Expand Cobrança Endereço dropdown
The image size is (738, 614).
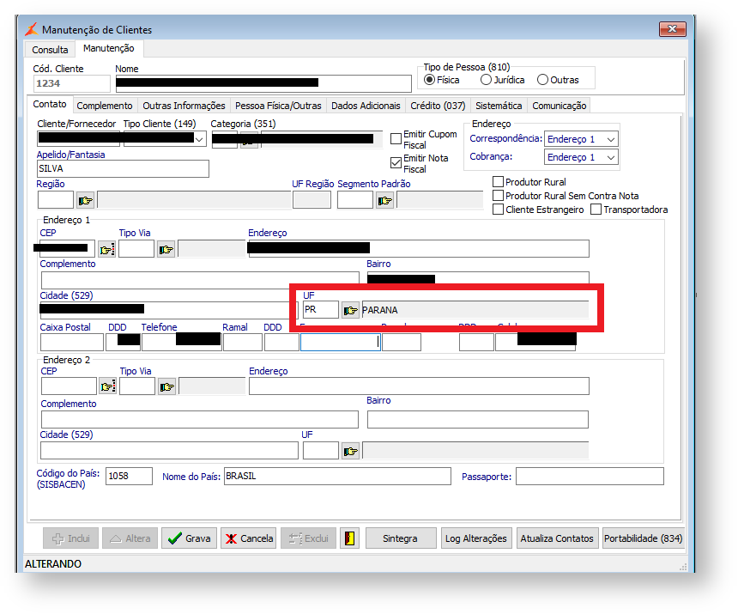tap(610, 157)
